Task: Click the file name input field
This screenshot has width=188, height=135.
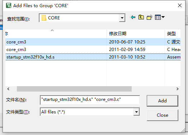Action: tap(90, 100)
